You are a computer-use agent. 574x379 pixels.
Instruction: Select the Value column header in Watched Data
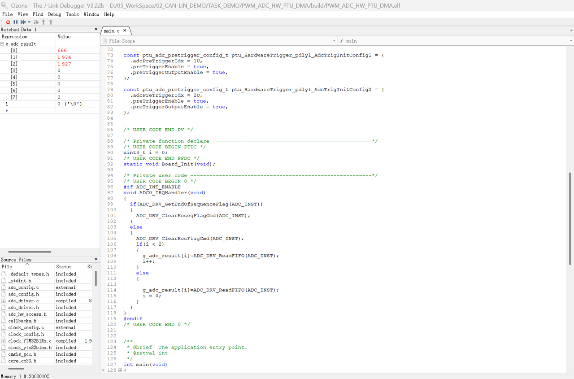(x=78, y=37)
